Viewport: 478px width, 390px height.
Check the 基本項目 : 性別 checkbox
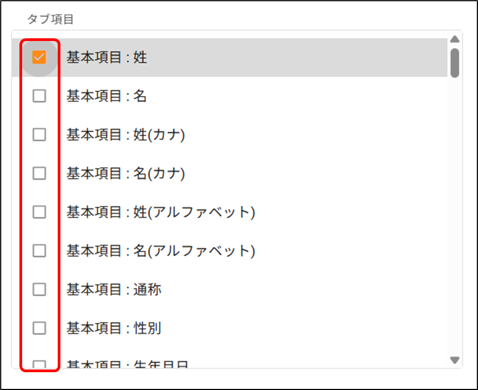[x=39, y=328]
